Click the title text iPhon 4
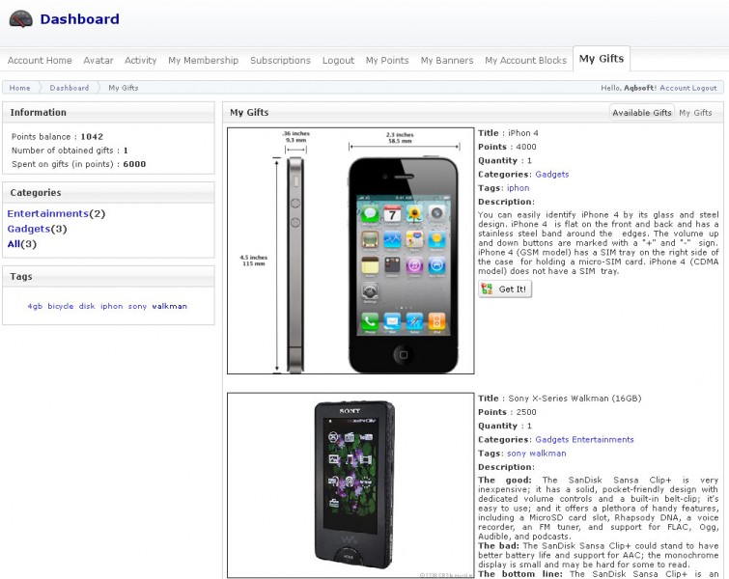Image resolution: width=729 pixels, height=579 pixels. (523, 133)
